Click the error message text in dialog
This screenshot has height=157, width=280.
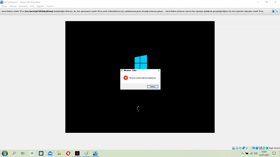pos(143,78)
